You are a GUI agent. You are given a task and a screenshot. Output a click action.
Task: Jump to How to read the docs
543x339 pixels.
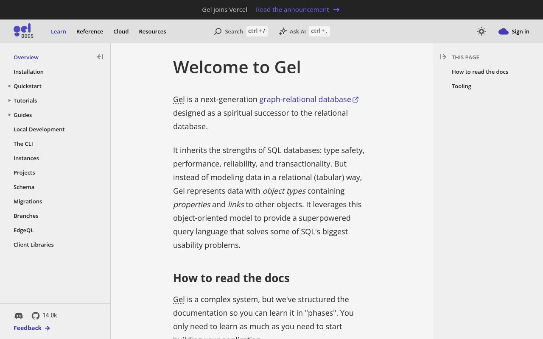point(480,72)
